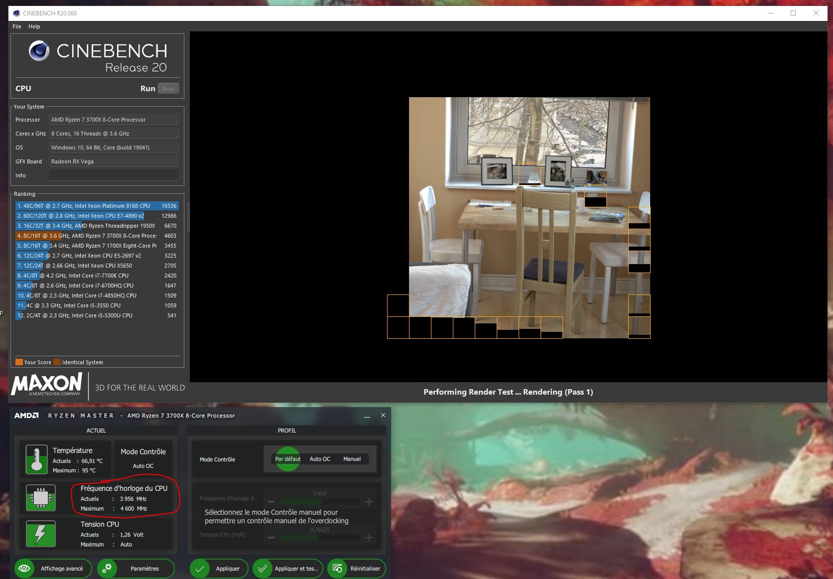Click the Processor field showing AMD Ryzen 7 3700X

(114, 120)
